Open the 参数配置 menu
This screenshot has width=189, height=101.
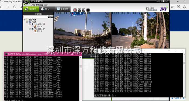pos(39,5)
